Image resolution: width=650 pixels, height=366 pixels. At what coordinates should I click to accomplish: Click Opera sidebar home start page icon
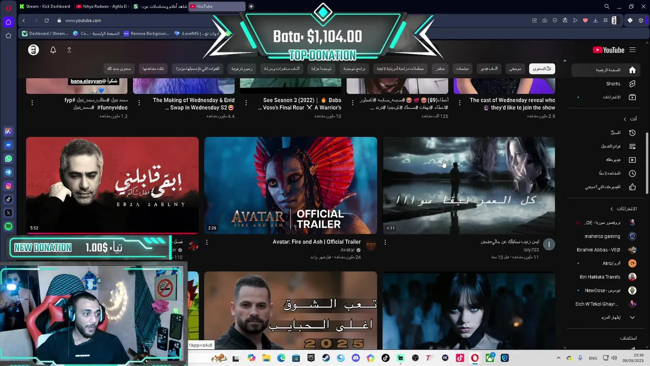point(8,22)
